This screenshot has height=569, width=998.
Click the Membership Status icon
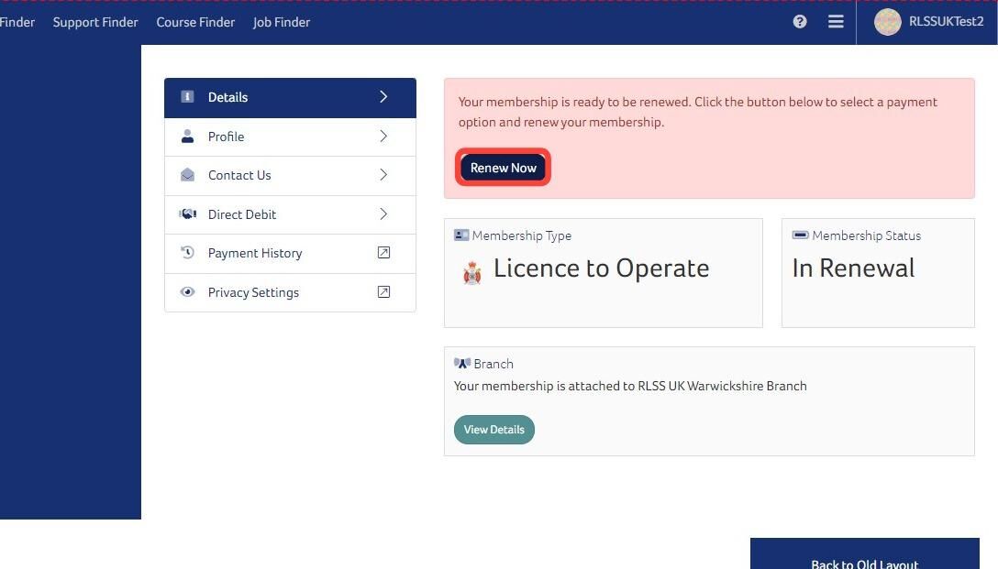point(800,235)
